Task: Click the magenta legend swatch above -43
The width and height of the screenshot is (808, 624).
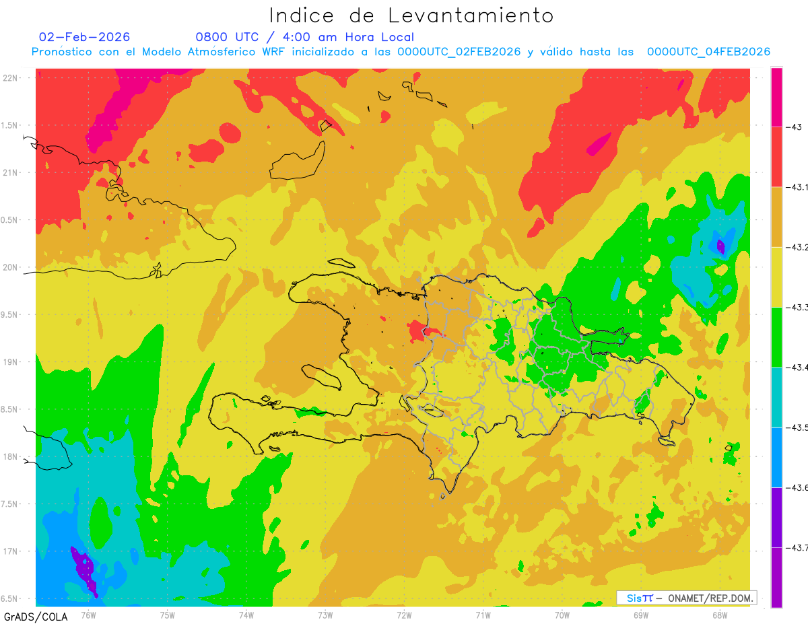Action: [x=776, y=97]
